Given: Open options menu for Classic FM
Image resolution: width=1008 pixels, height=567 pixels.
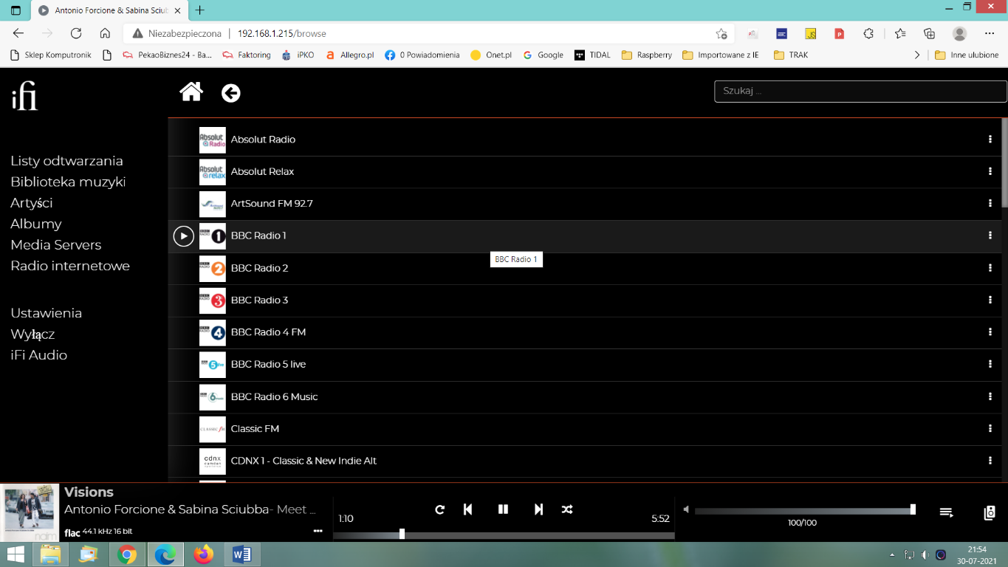Looking at the screenshot, I should point(990,428).
